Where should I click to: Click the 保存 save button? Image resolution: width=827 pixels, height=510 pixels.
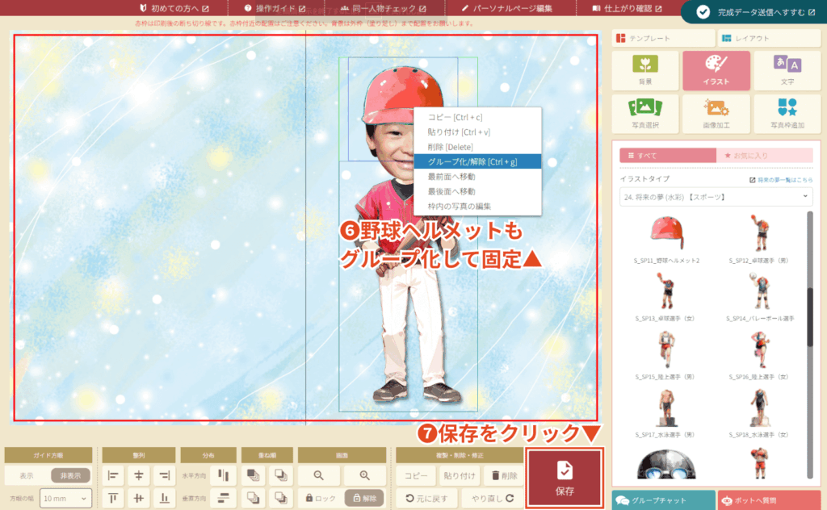coord(565,477)
